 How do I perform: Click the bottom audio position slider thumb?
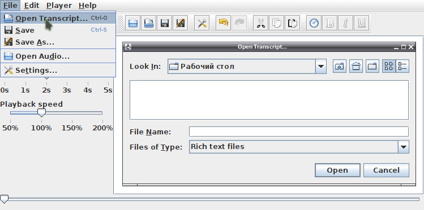(4, 199)
